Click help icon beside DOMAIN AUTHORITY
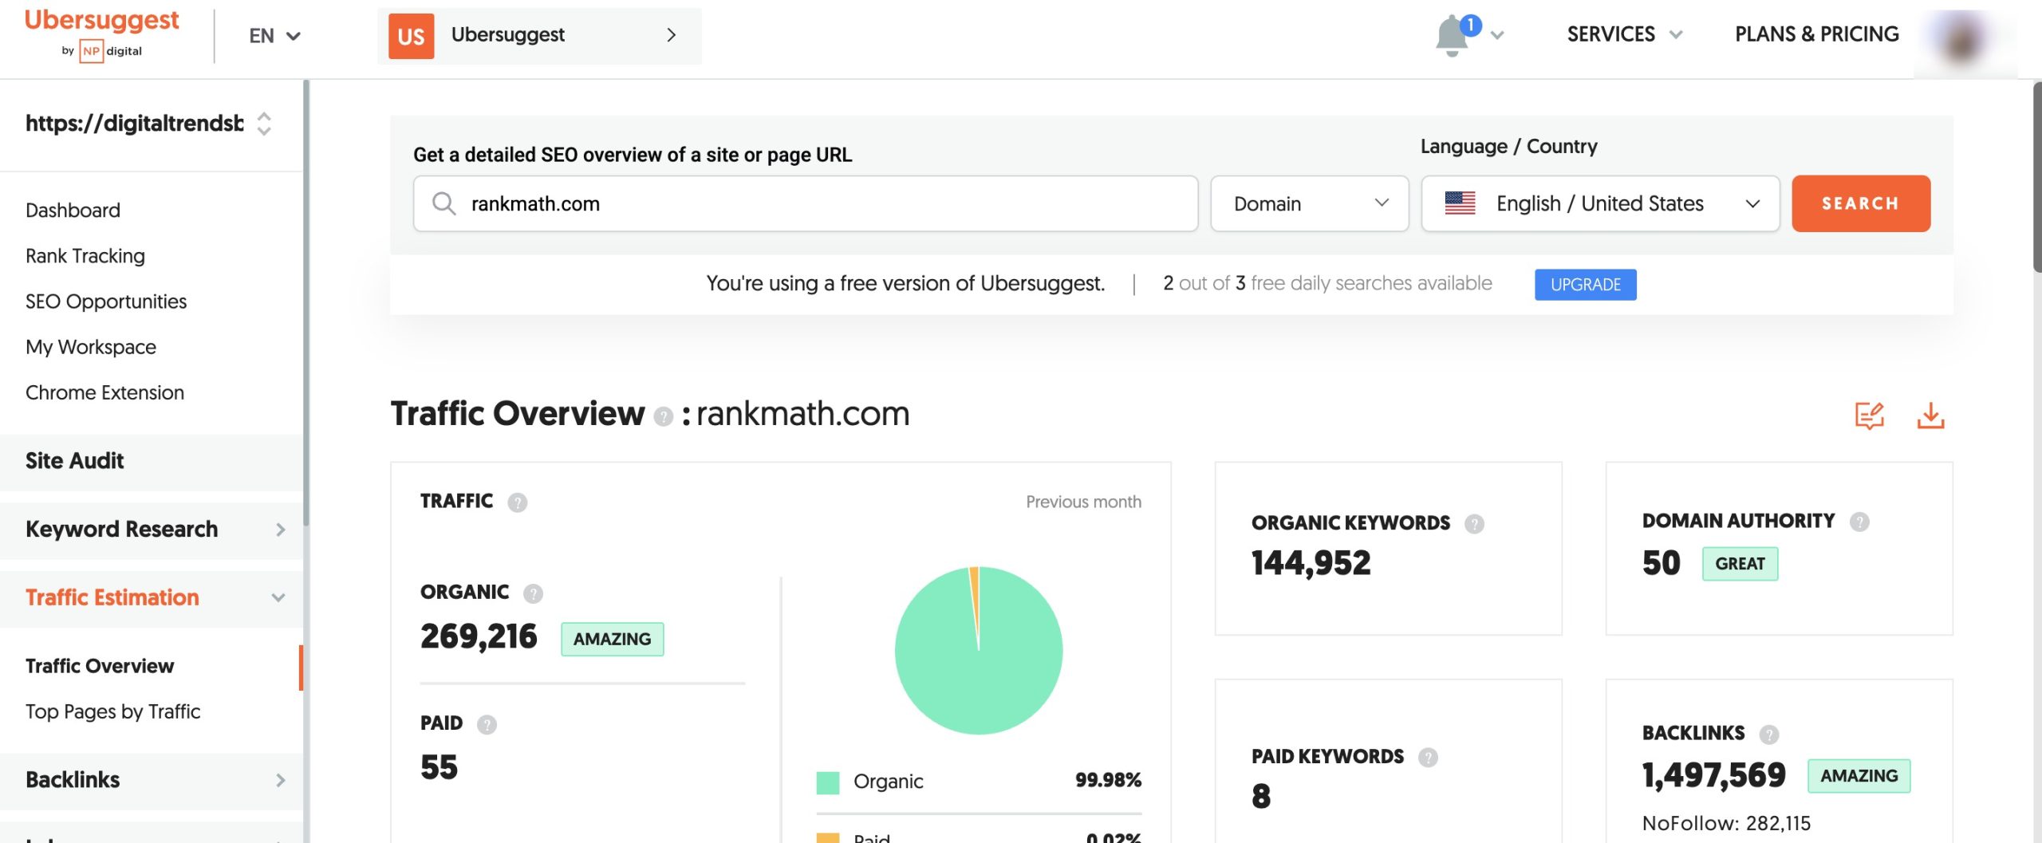Screen dimensions: 2042x843 point(1859,522)
